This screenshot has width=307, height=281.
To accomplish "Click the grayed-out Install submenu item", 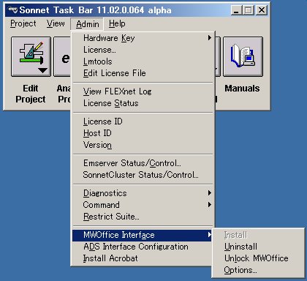I will click(x=258, y=235).
